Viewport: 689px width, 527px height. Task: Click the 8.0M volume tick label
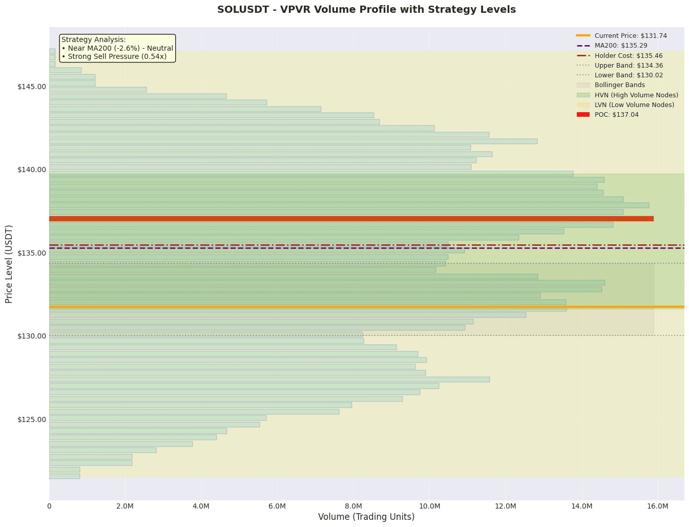(353, 506)
